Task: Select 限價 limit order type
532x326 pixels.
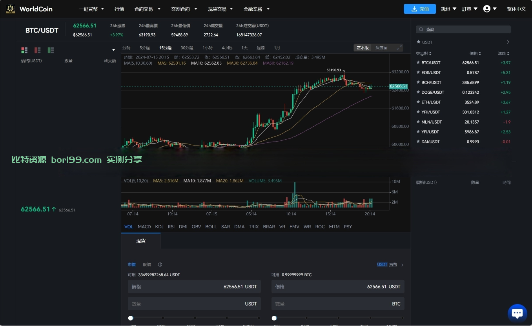Action: (x=147, y=264)
